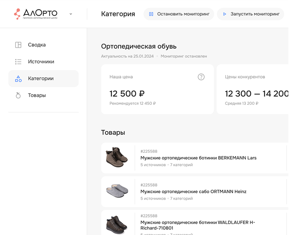Open BERKEMANN Lars boots thumbnail
Image resolution: width=290 pixels, height=235 pixels.
tap(117, 158)
